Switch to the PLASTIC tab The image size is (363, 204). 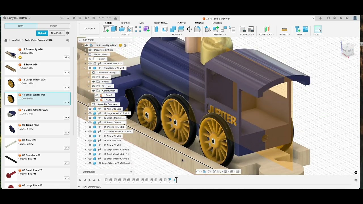tap(181, 23)
